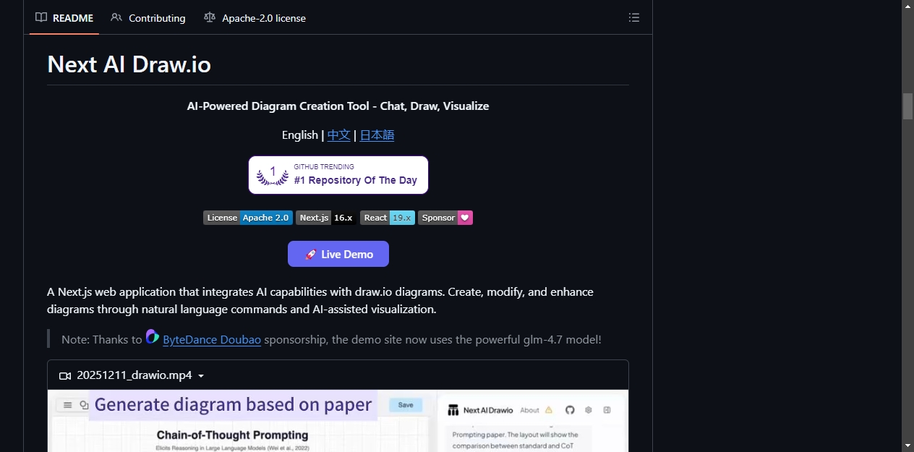The width and height of the screenshot is (914, 452).
Task: Click the yellow warning triangle icon
Action: (549, 409)
